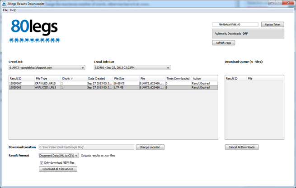The height and width of the screenshot is (188, 296).
Task: Click the Refresh Page button
Action: point(224,43)
